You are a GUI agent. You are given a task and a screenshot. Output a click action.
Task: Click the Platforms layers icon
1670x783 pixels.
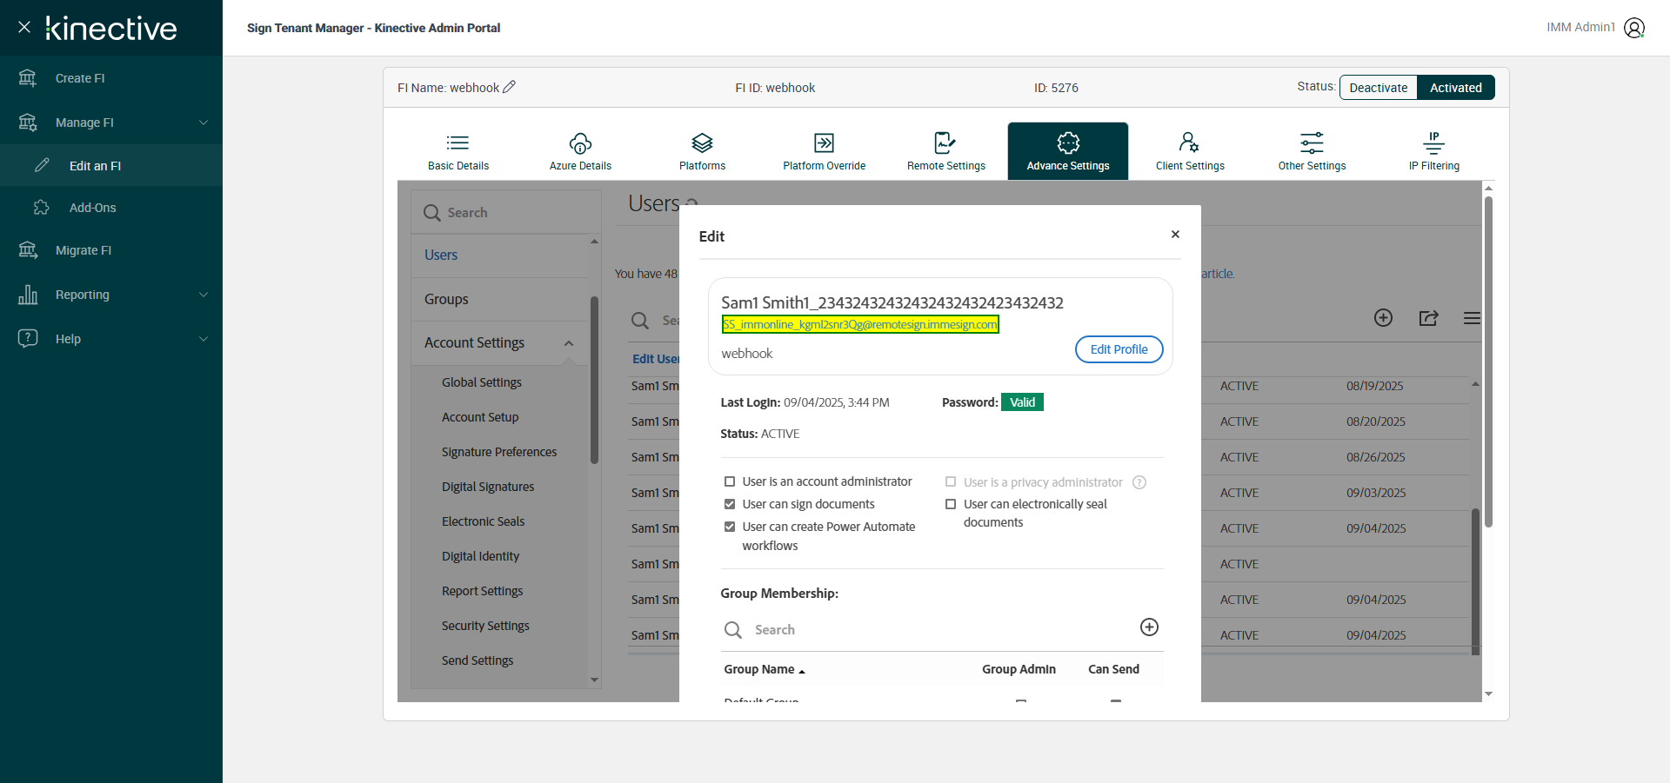[x=702, y=143]
